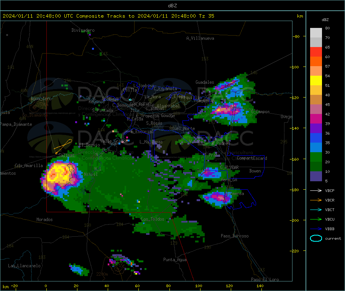Click the 'Bowen' map label
The image size is (345, 291).
[255, 171]
